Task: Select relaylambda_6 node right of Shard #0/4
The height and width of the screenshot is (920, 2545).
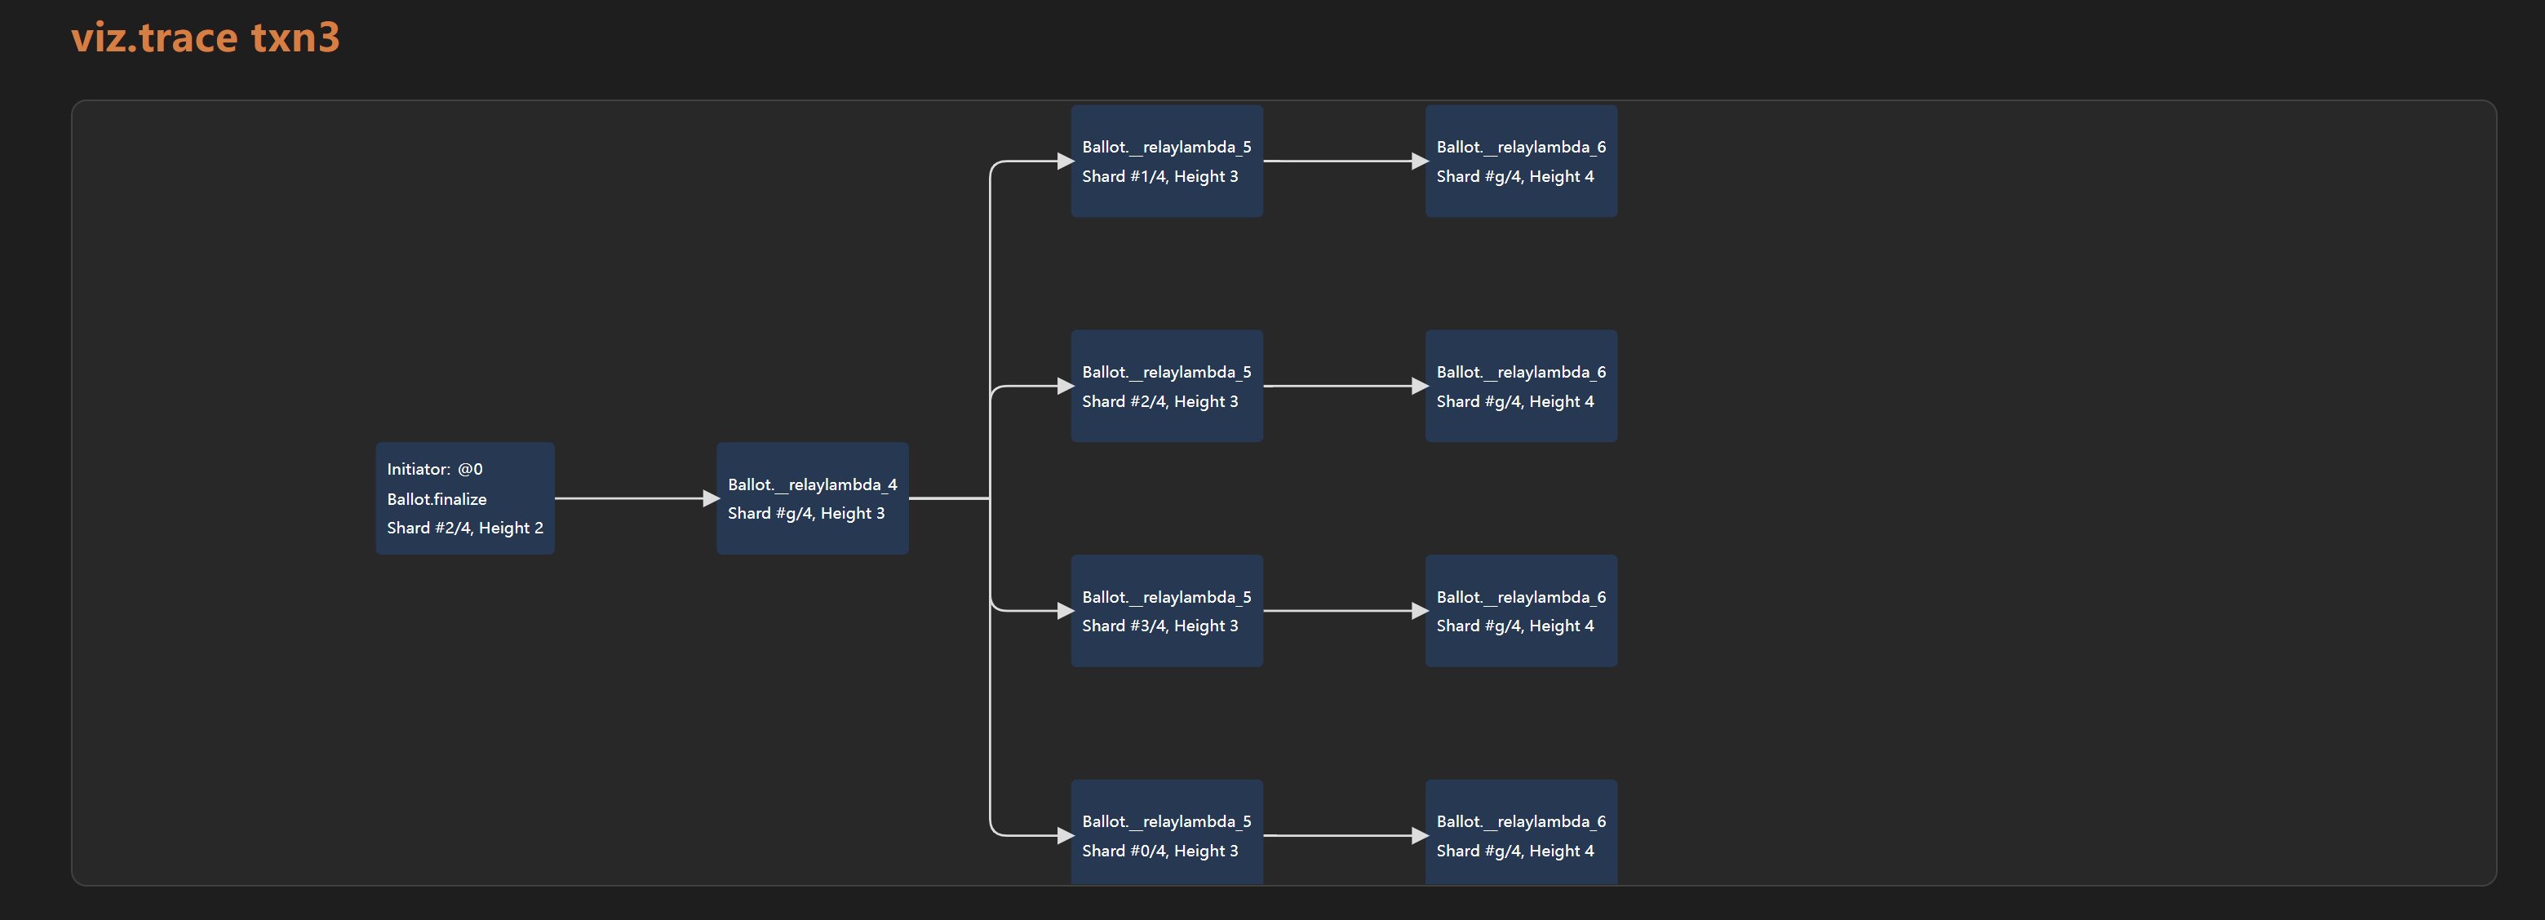Action: coord(1522,832)
